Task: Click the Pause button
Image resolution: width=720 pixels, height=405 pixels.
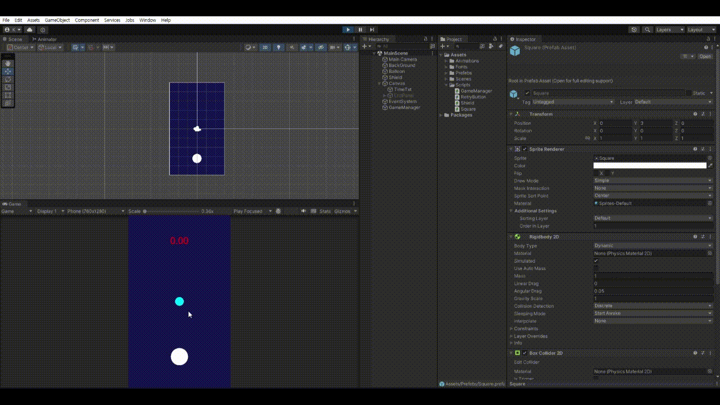Action: [x=361, y=30]
